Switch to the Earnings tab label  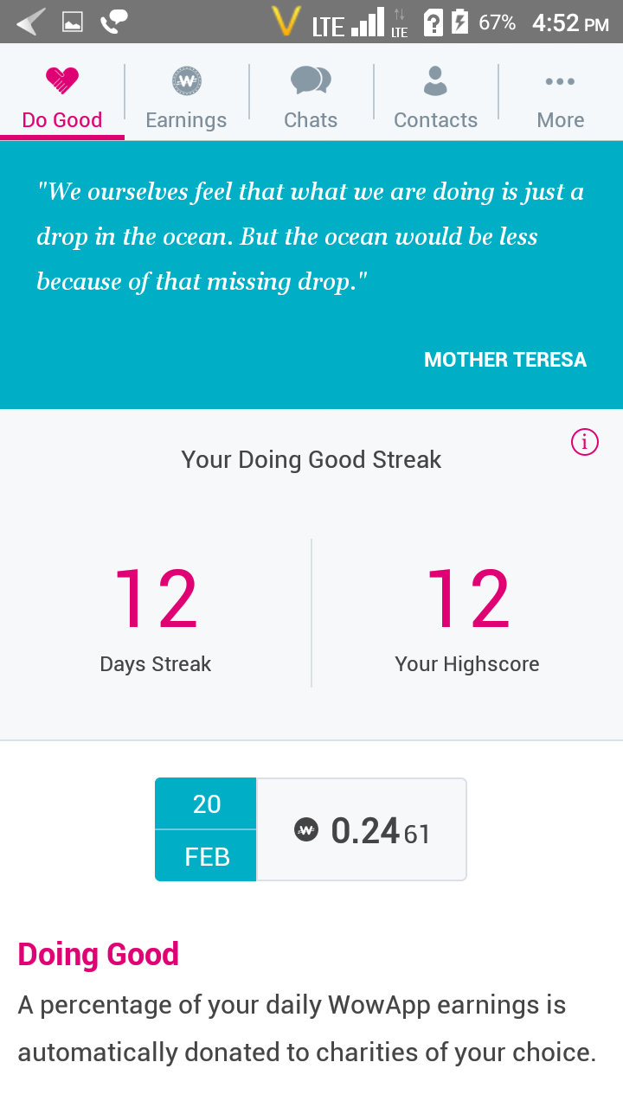pyautogui.click(x=186, y=120)
